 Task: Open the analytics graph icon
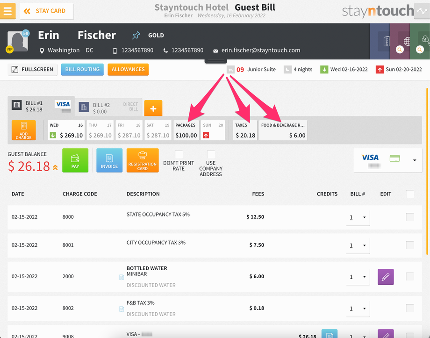coord(422,11)
